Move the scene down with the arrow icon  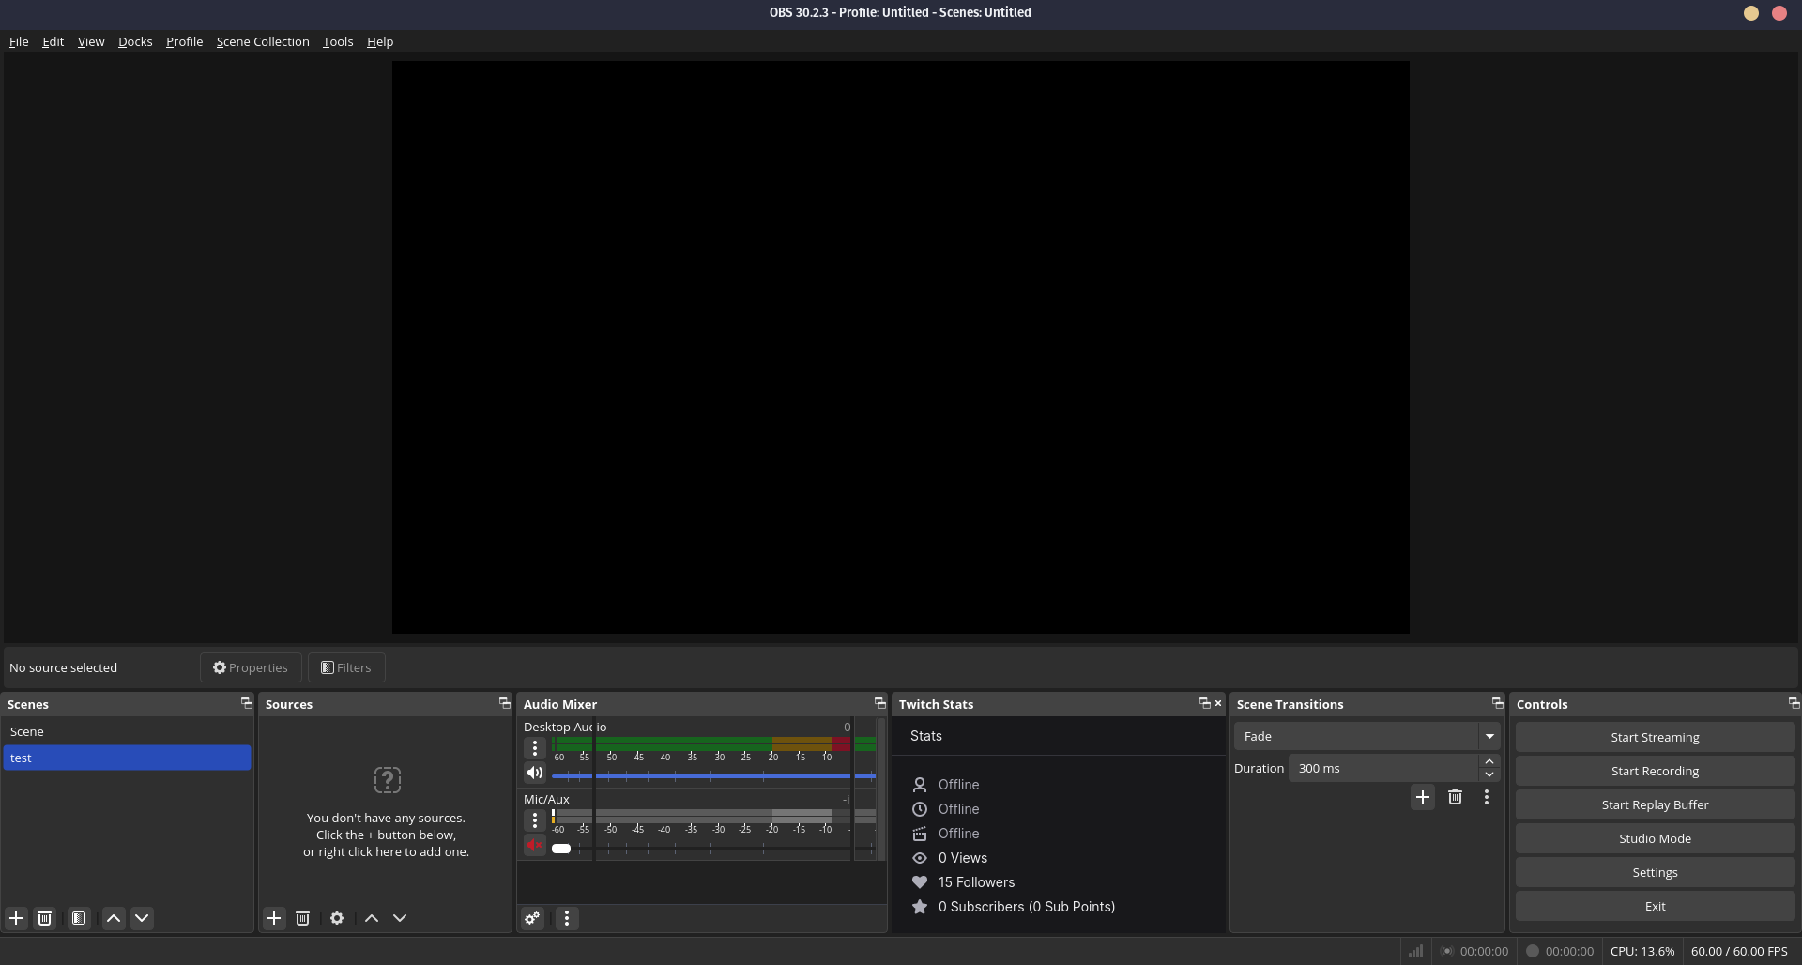(142, 918)
